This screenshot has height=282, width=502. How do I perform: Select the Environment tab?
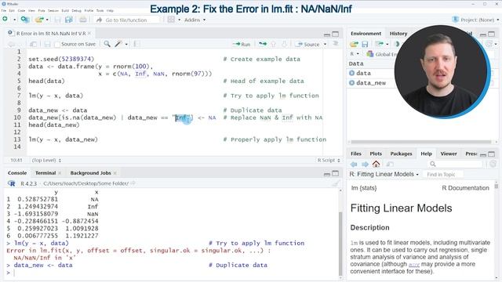coord(366,34)
